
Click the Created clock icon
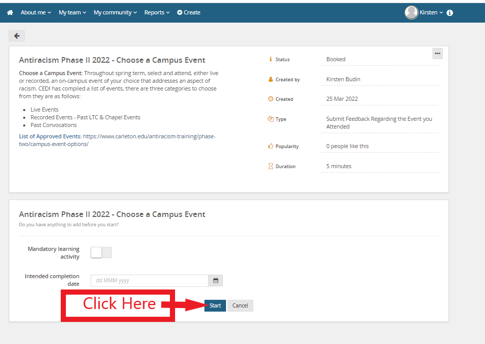point(271,99)
